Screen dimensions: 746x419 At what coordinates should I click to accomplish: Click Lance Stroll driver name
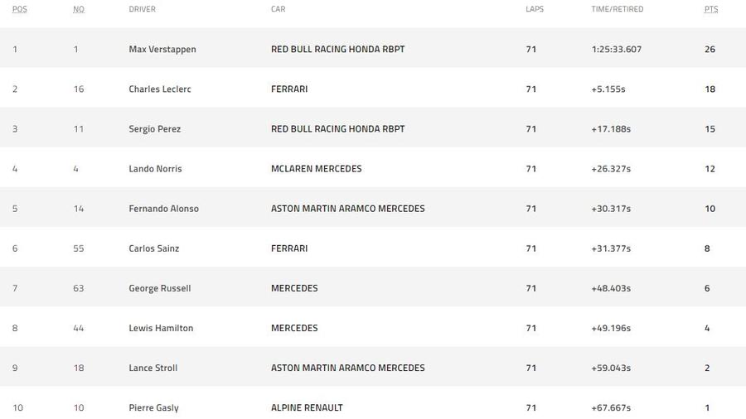(x=153, y=368)
